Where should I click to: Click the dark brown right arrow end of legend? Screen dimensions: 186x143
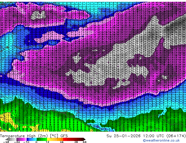click(x=84, y=139)
